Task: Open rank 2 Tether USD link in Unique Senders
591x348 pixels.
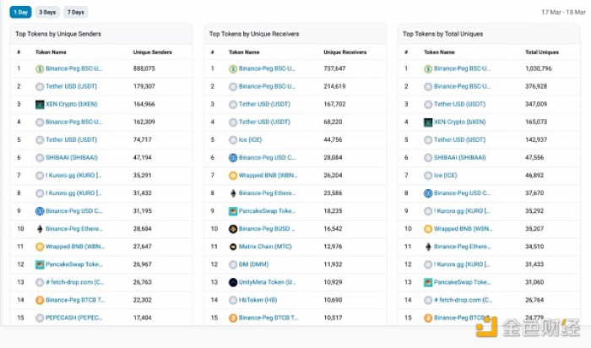Action: (x=71, y=86)
